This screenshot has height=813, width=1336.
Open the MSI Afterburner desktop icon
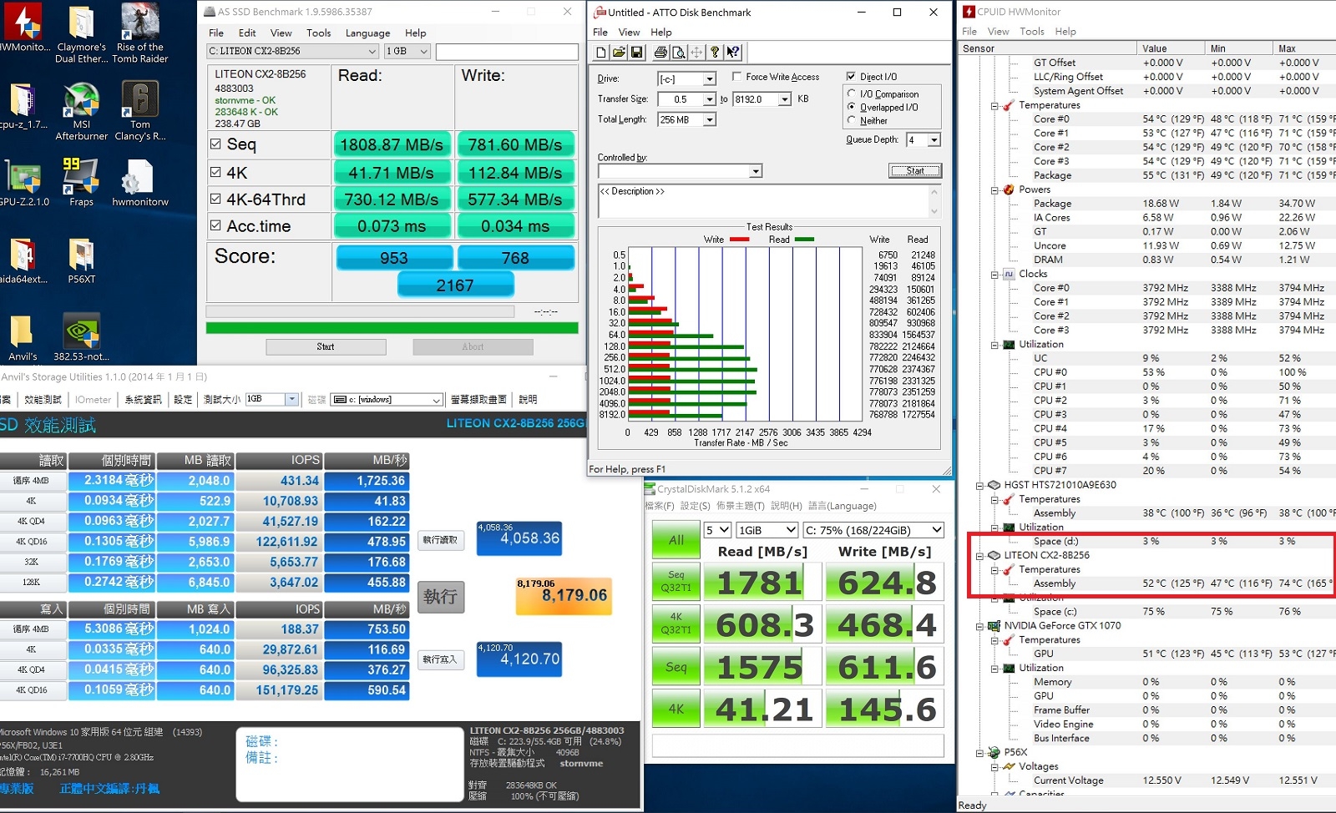click(82, 111)
